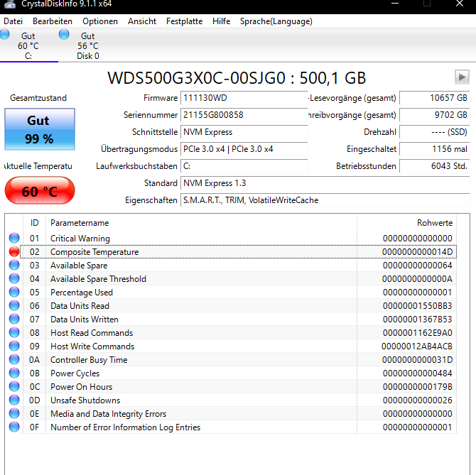The image size is (476, 475).
Task: Click the status icon for Number of Error Information Log Entries
Action: coord(14,427)
